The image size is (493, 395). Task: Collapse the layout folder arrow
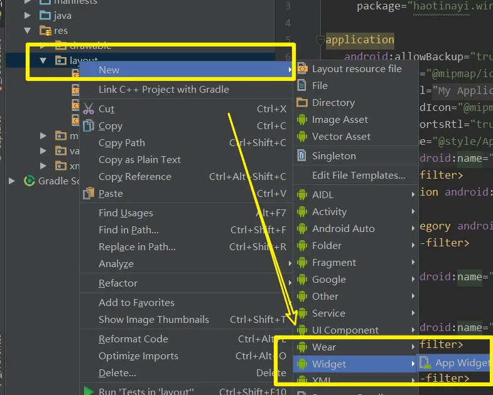tap(43, 61)
